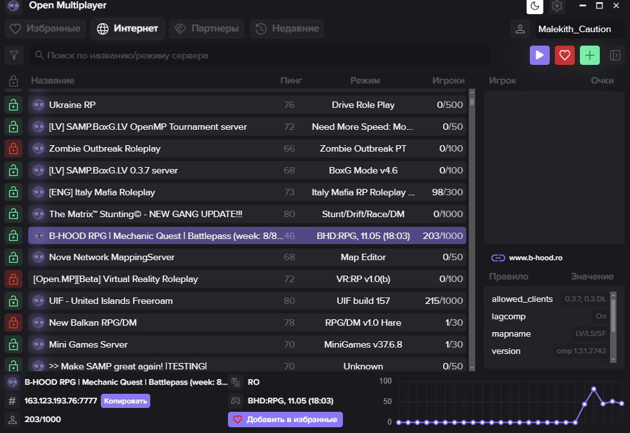Click the server address 163.123.193.76:7777

[x=60, y=401]
